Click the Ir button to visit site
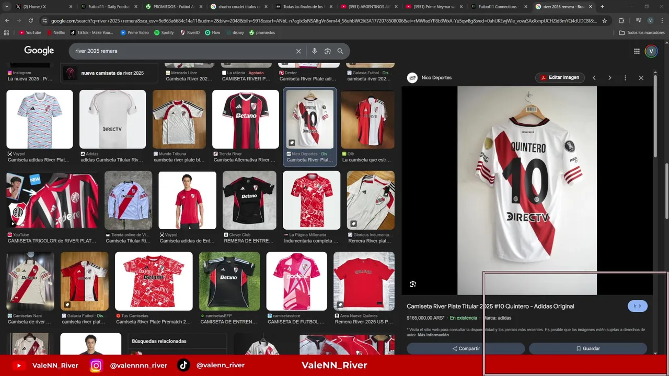This screenshot has width=669, height=376. point(637,306)
